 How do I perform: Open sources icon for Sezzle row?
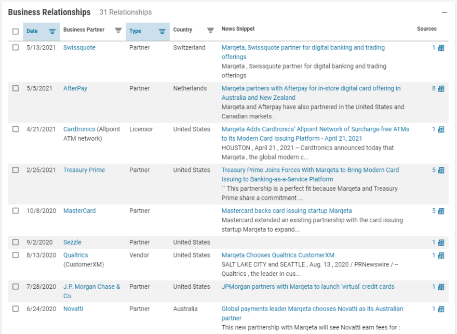coord(441,243)
